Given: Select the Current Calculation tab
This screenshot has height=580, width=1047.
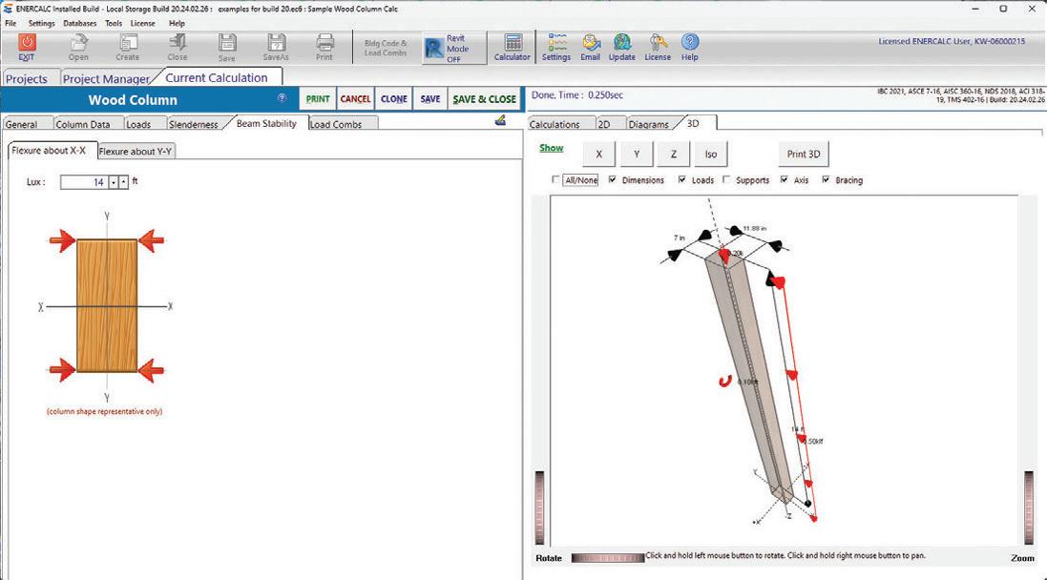Looking at the screenshot, I should (x=217, y=77).
